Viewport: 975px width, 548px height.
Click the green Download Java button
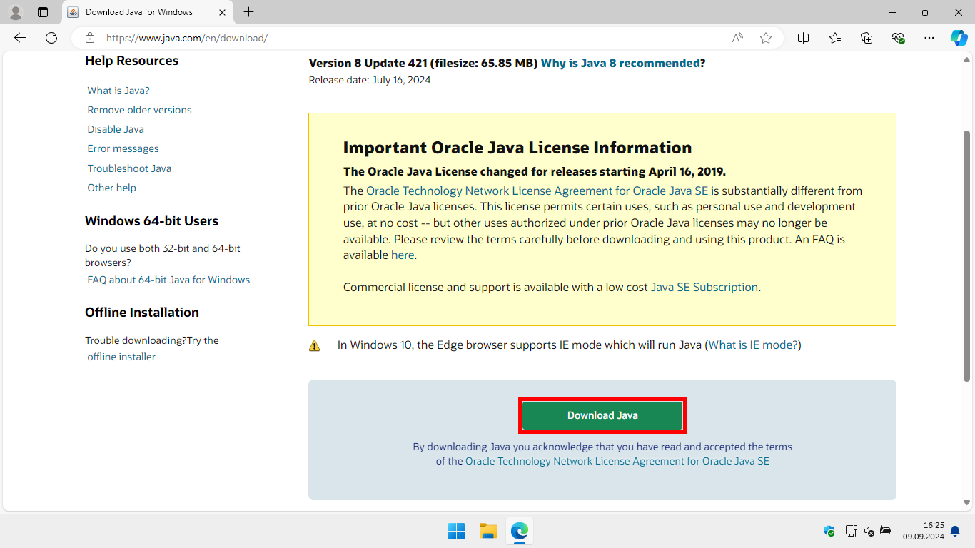coord(602,415)
